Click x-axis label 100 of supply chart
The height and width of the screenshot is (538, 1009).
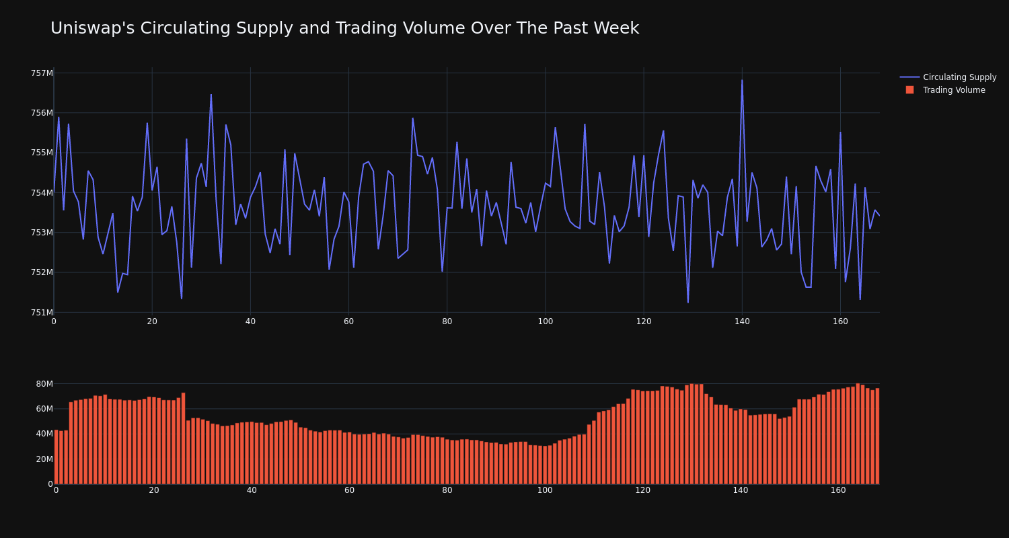546,321
